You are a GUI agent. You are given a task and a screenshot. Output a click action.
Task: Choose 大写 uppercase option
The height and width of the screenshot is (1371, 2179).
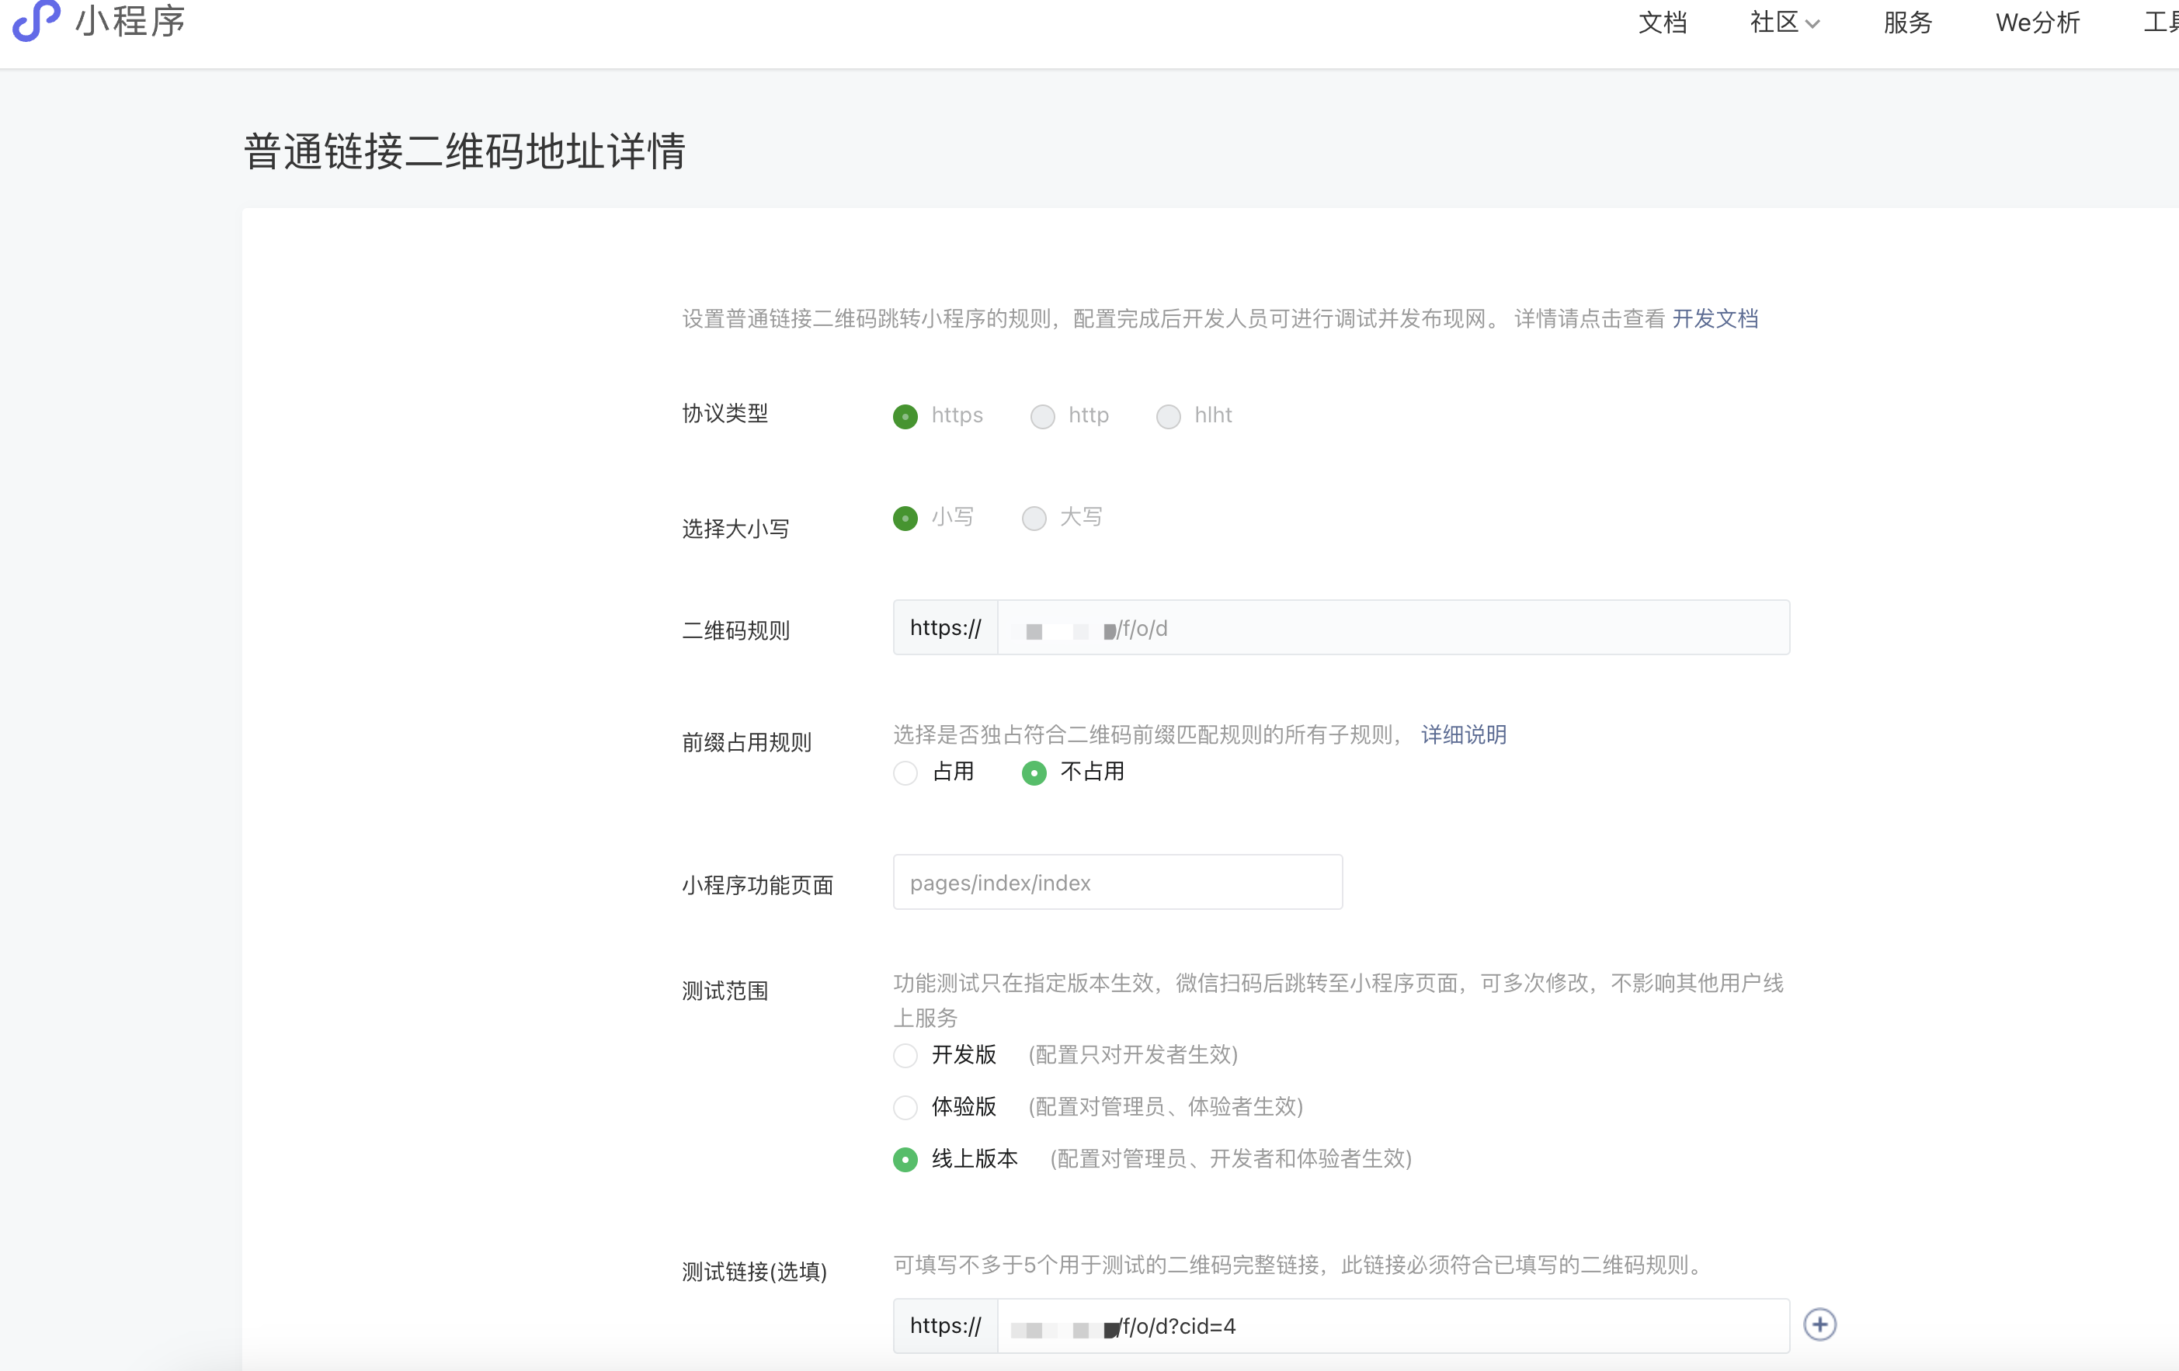[x=1034, y=518]
